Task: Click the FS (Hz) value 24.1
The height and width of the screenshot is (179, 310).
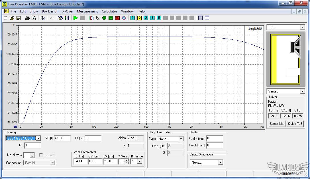Action: [274, 116]
